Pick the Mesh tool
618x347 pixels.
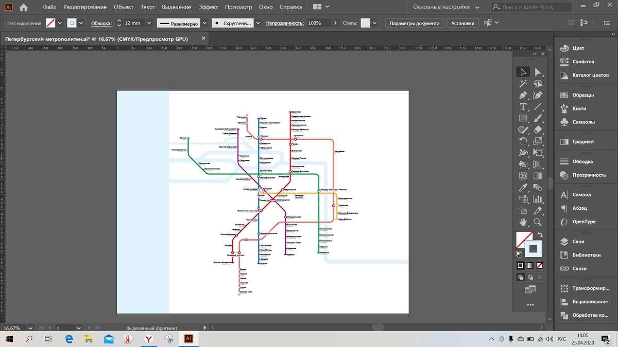(x=523, y=176)
